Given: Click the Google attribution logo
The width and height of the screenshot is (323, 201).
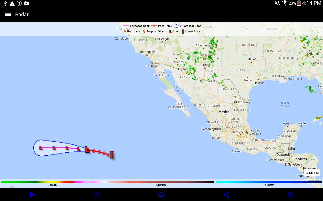Looking at the screenshot, I should pyautogui.click(x=8, y=187).
